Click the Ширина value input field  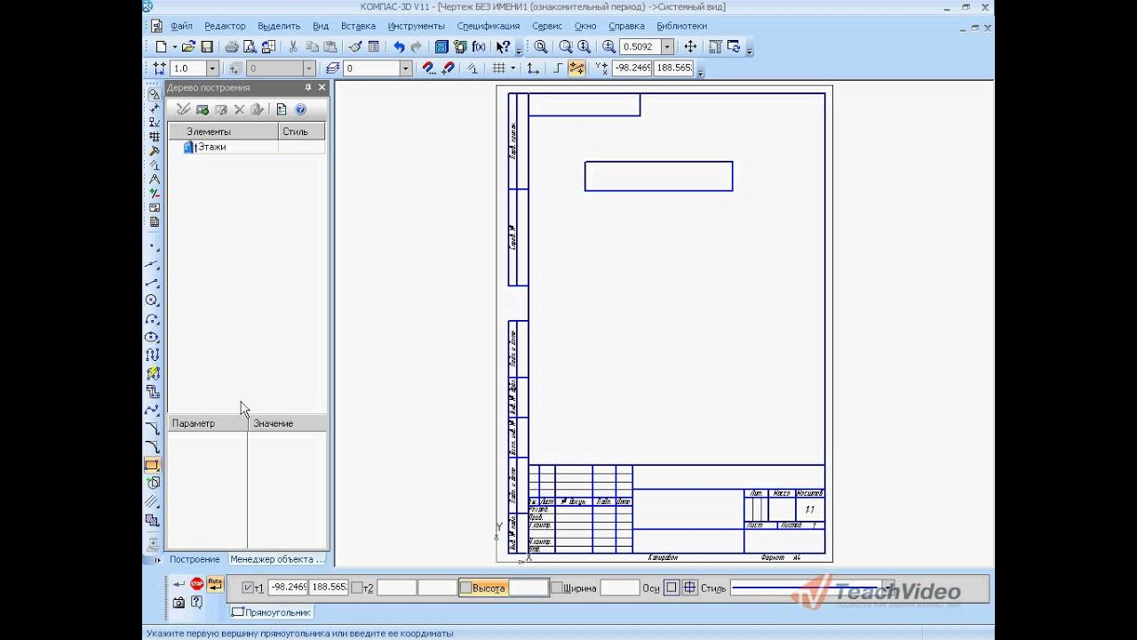tap(619, 588)
